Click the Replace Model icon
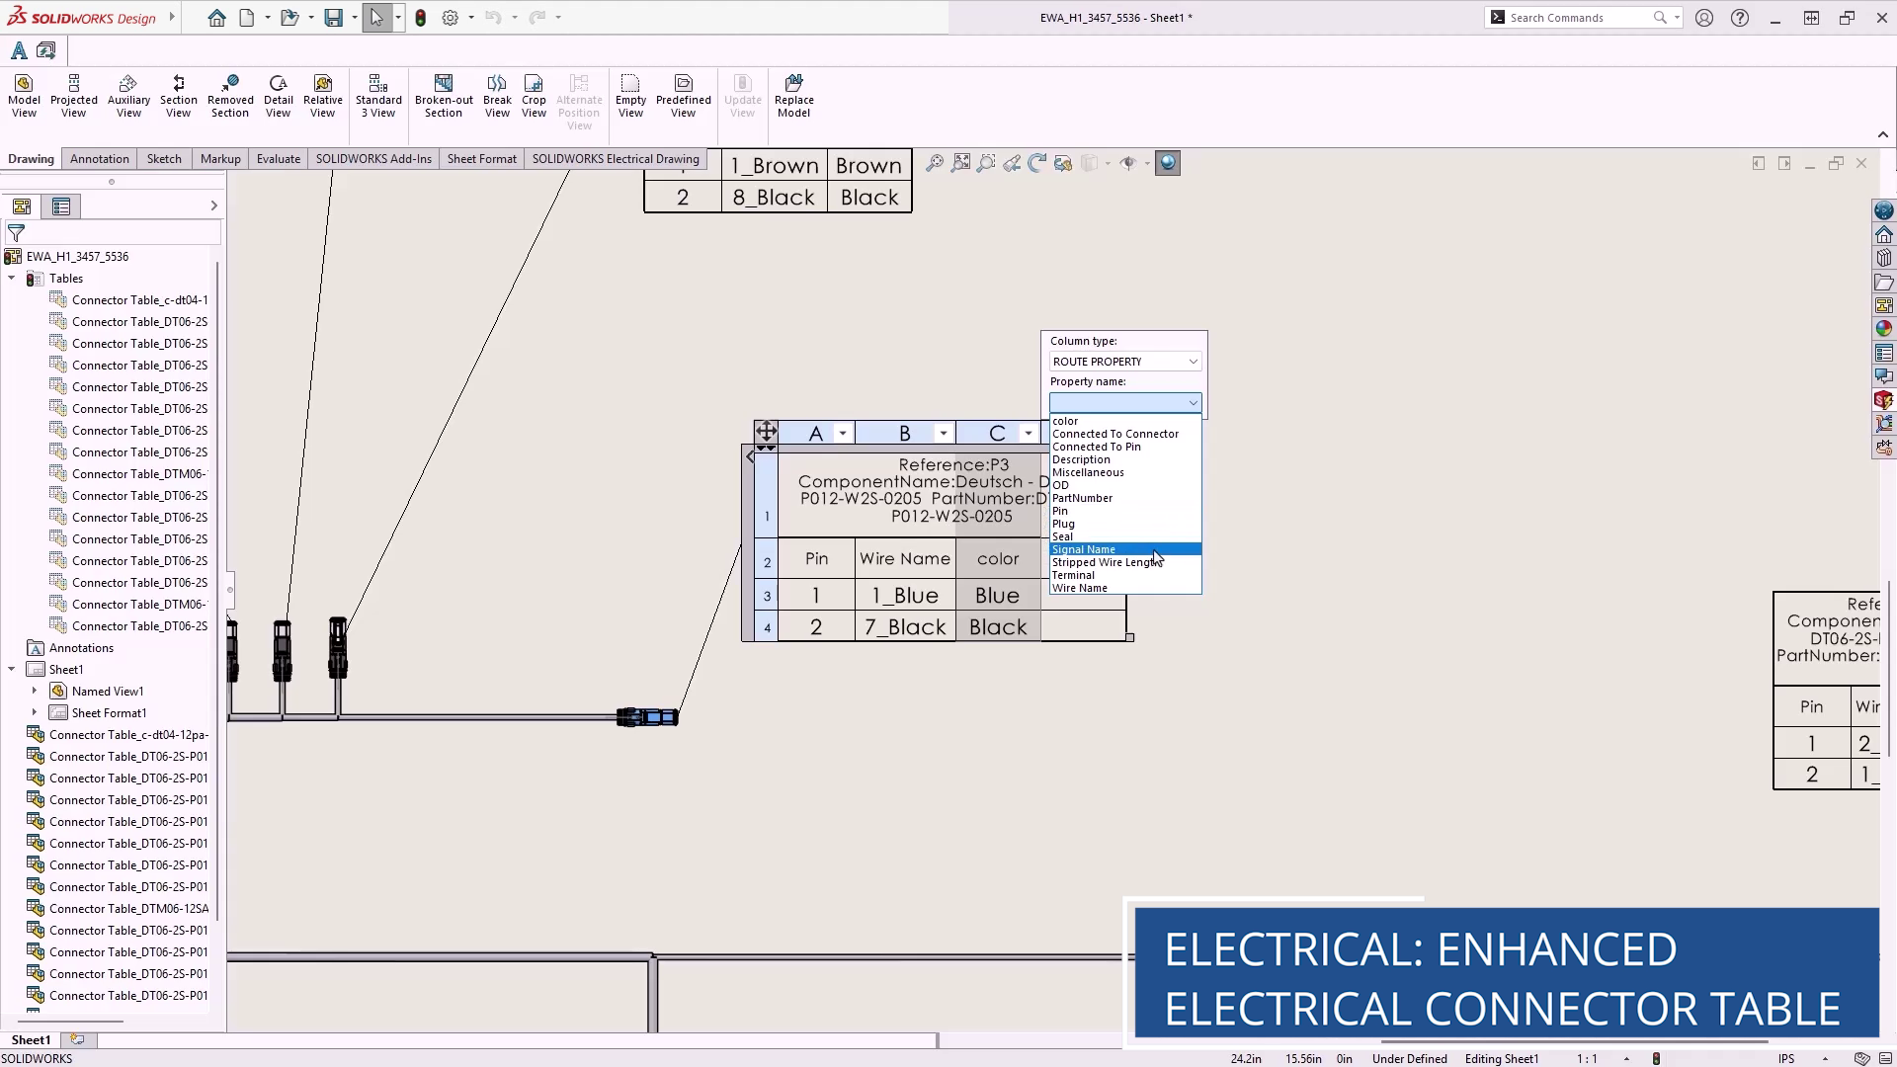 (793, 96)
